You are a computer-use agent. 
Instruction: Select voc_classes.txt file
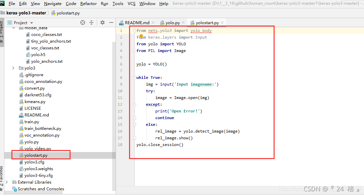point(45,48)
